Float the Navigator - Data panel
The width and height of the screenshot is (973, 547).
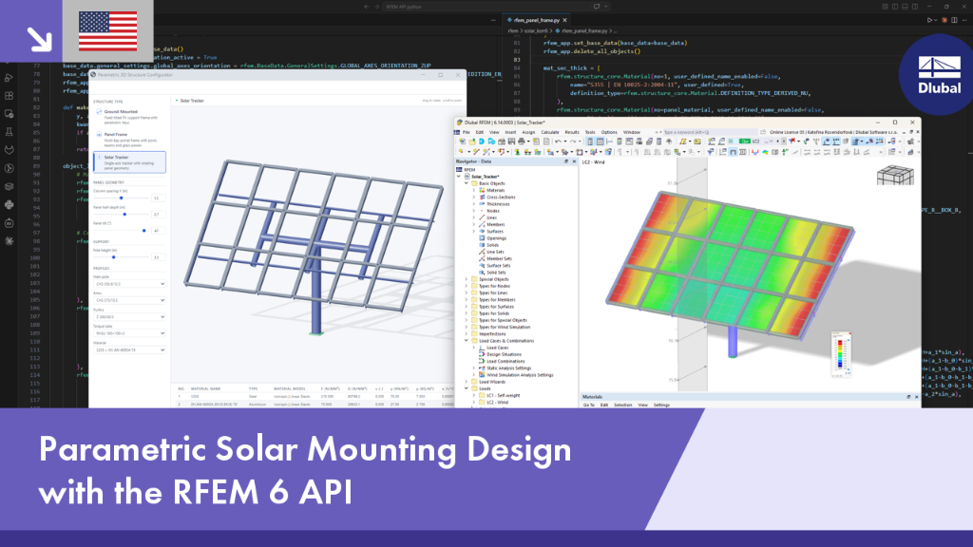click(566, 161)
